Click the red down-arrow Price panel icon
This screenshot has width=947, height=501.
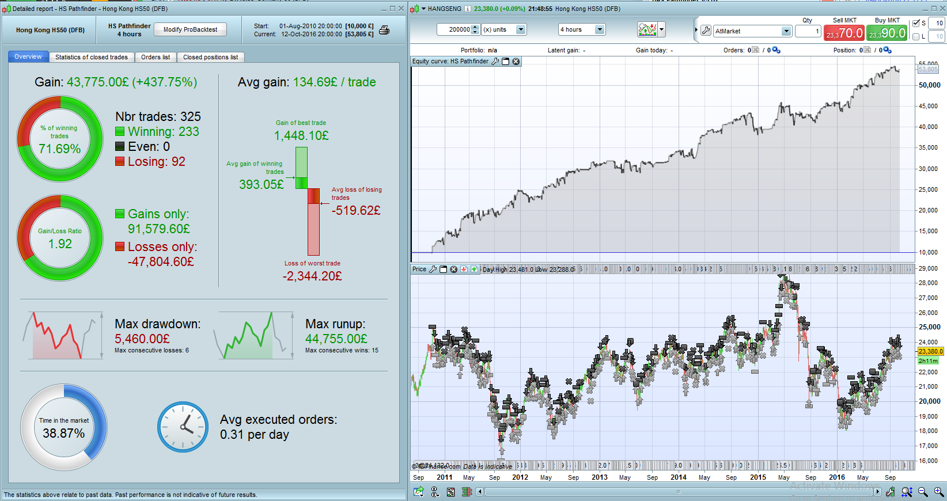point(464,269)
